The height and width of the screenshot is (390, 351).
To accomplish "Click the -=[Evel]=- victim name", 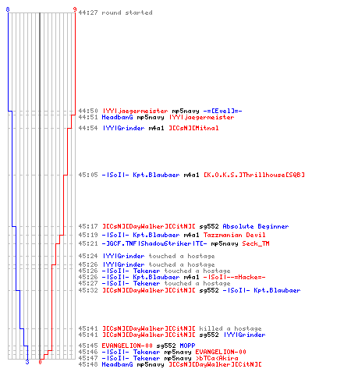I will coord(222,111).
